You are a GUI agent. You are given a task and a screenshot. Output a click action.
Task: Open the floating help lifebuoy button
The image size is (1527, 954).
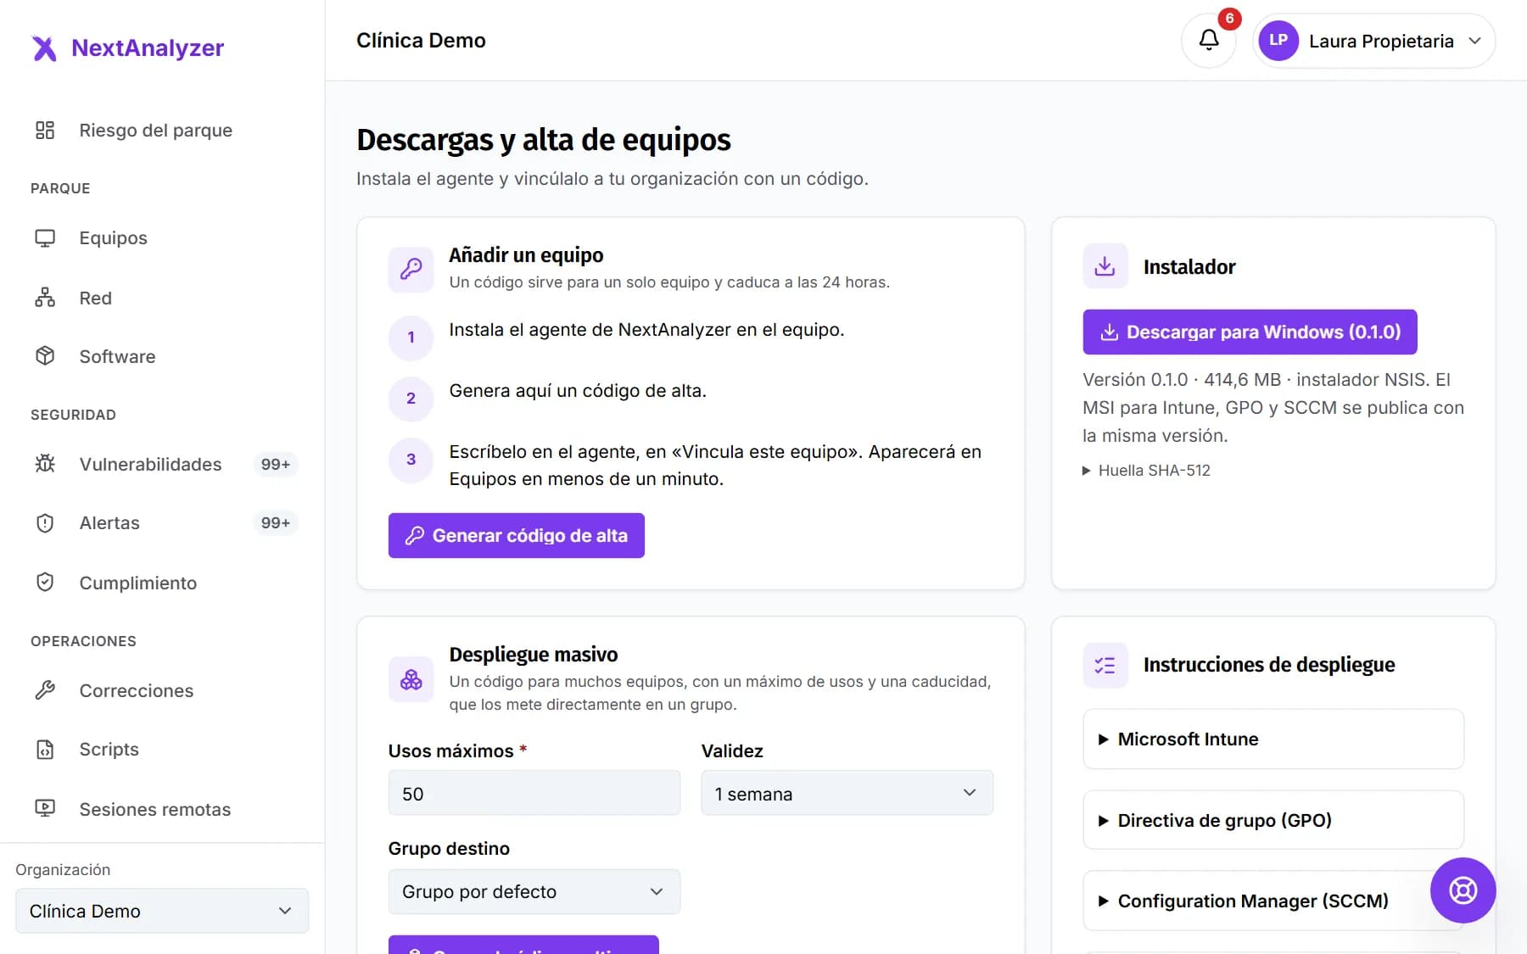(x=1463, y=890)
